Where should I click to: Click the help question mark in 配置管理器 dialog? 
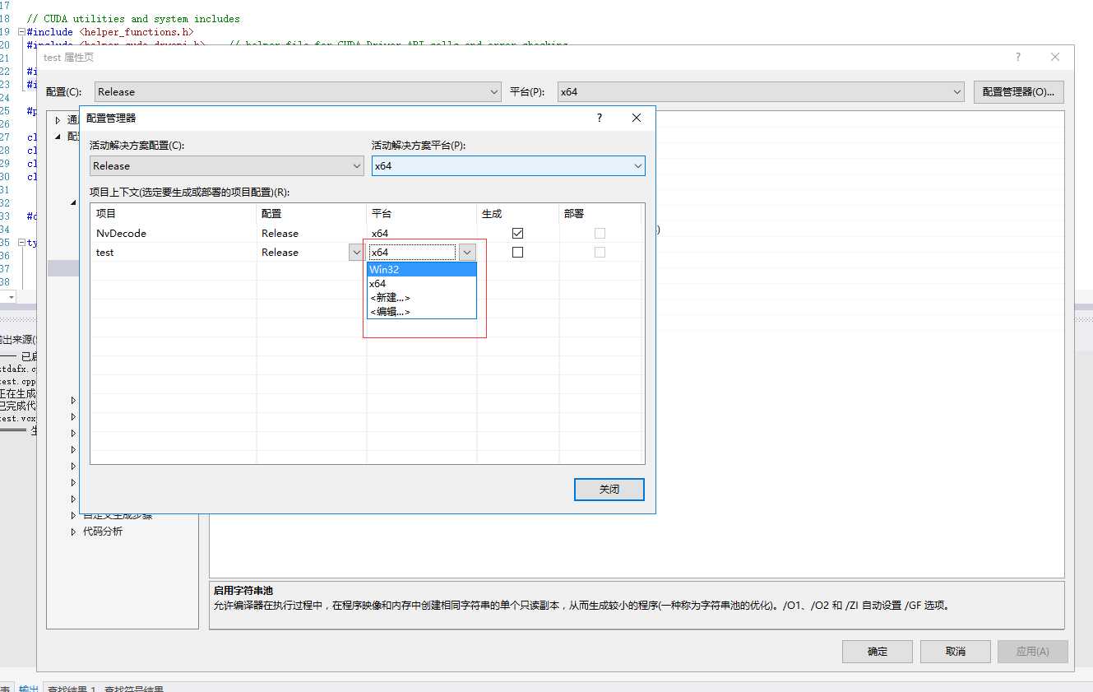(600, 118)
